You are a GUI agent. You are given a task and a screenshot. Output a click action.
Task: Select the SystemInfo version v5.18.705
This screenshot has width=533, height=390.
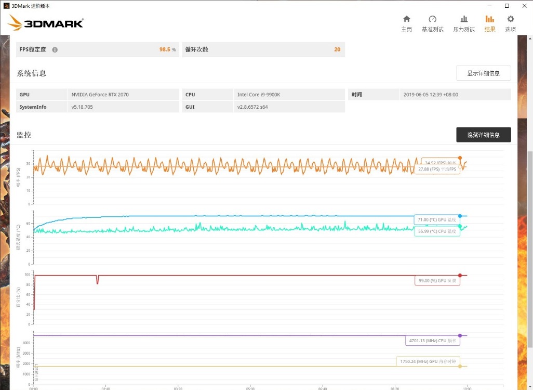point(82,107)
